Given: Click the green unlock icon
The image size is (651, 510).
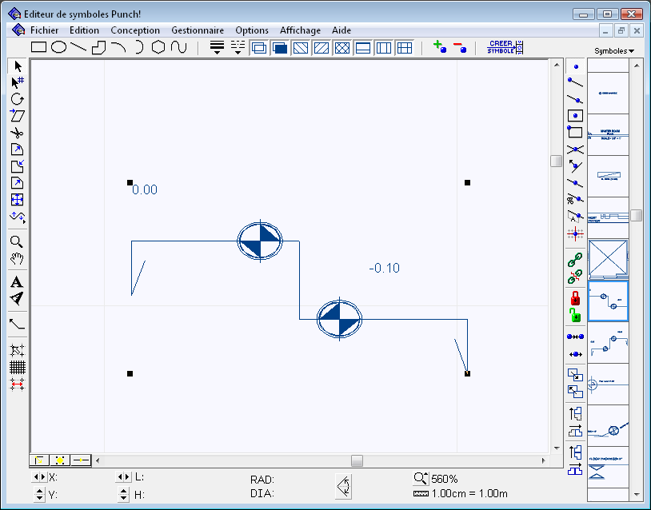Looking at the screenshot, I should pyautogui.click(x=575, y=316).
